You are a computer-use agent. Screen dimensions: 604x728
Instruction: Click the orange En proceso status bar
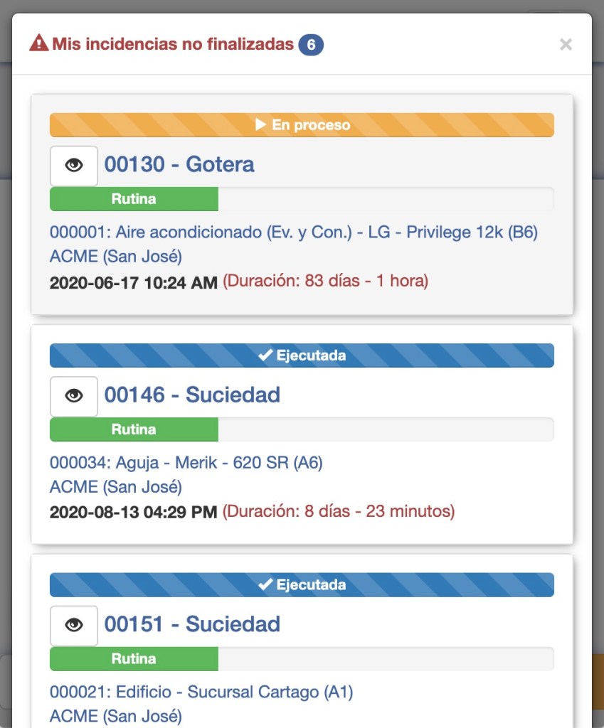pyautogui.click(x=302, y=125)
